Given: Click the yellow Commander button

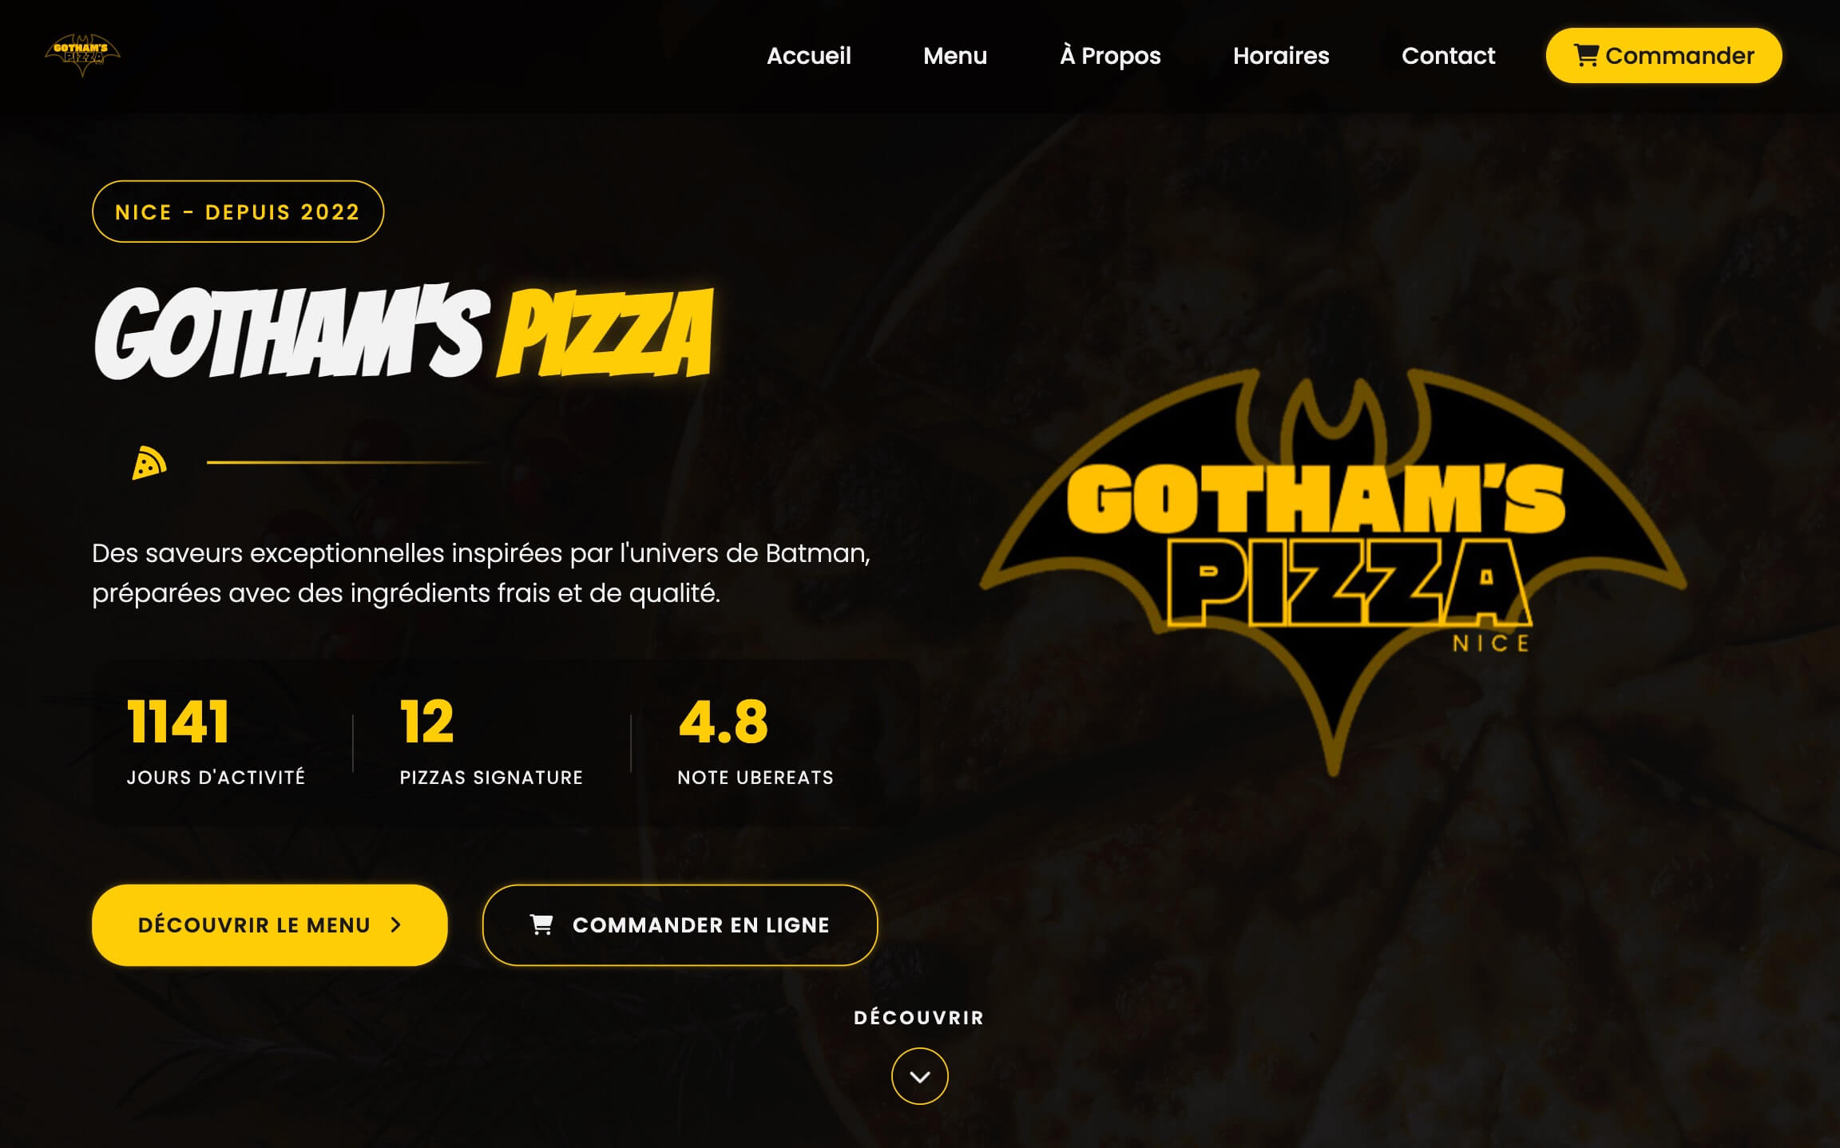Looking at the screenshot, I should pos(1664,55).
